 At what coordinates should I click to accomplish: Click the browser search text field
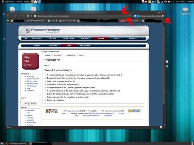[150, 16]
